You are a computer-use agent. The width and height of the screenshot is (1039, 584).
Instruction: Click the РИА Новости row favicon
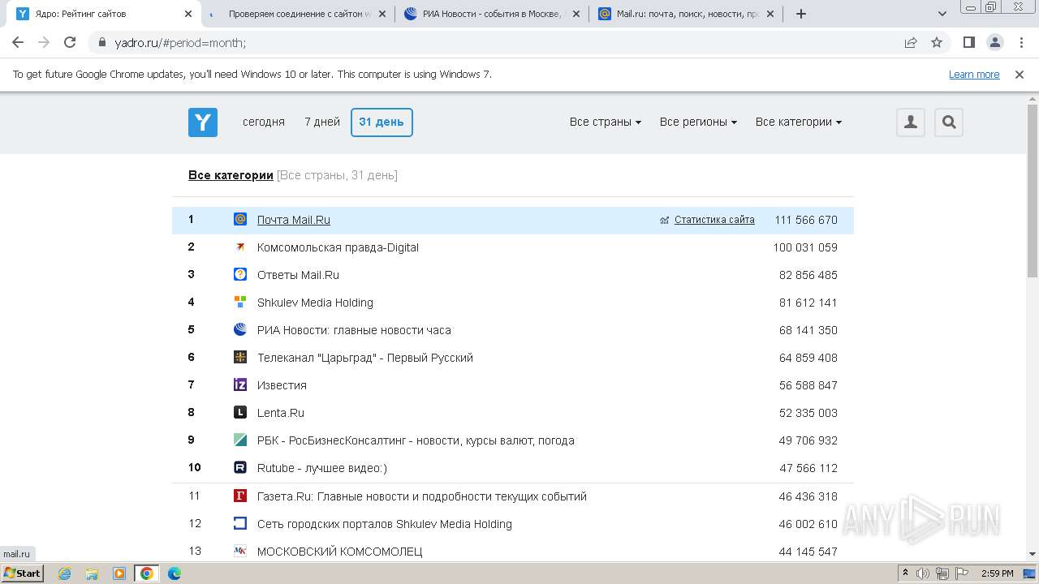[240, 329]
